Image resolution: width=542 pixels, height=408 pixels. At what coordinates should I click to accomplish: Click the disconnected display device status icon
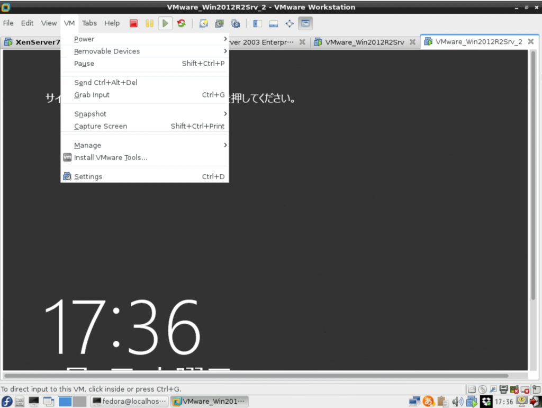pyautogui.click(x=525, y=389)
